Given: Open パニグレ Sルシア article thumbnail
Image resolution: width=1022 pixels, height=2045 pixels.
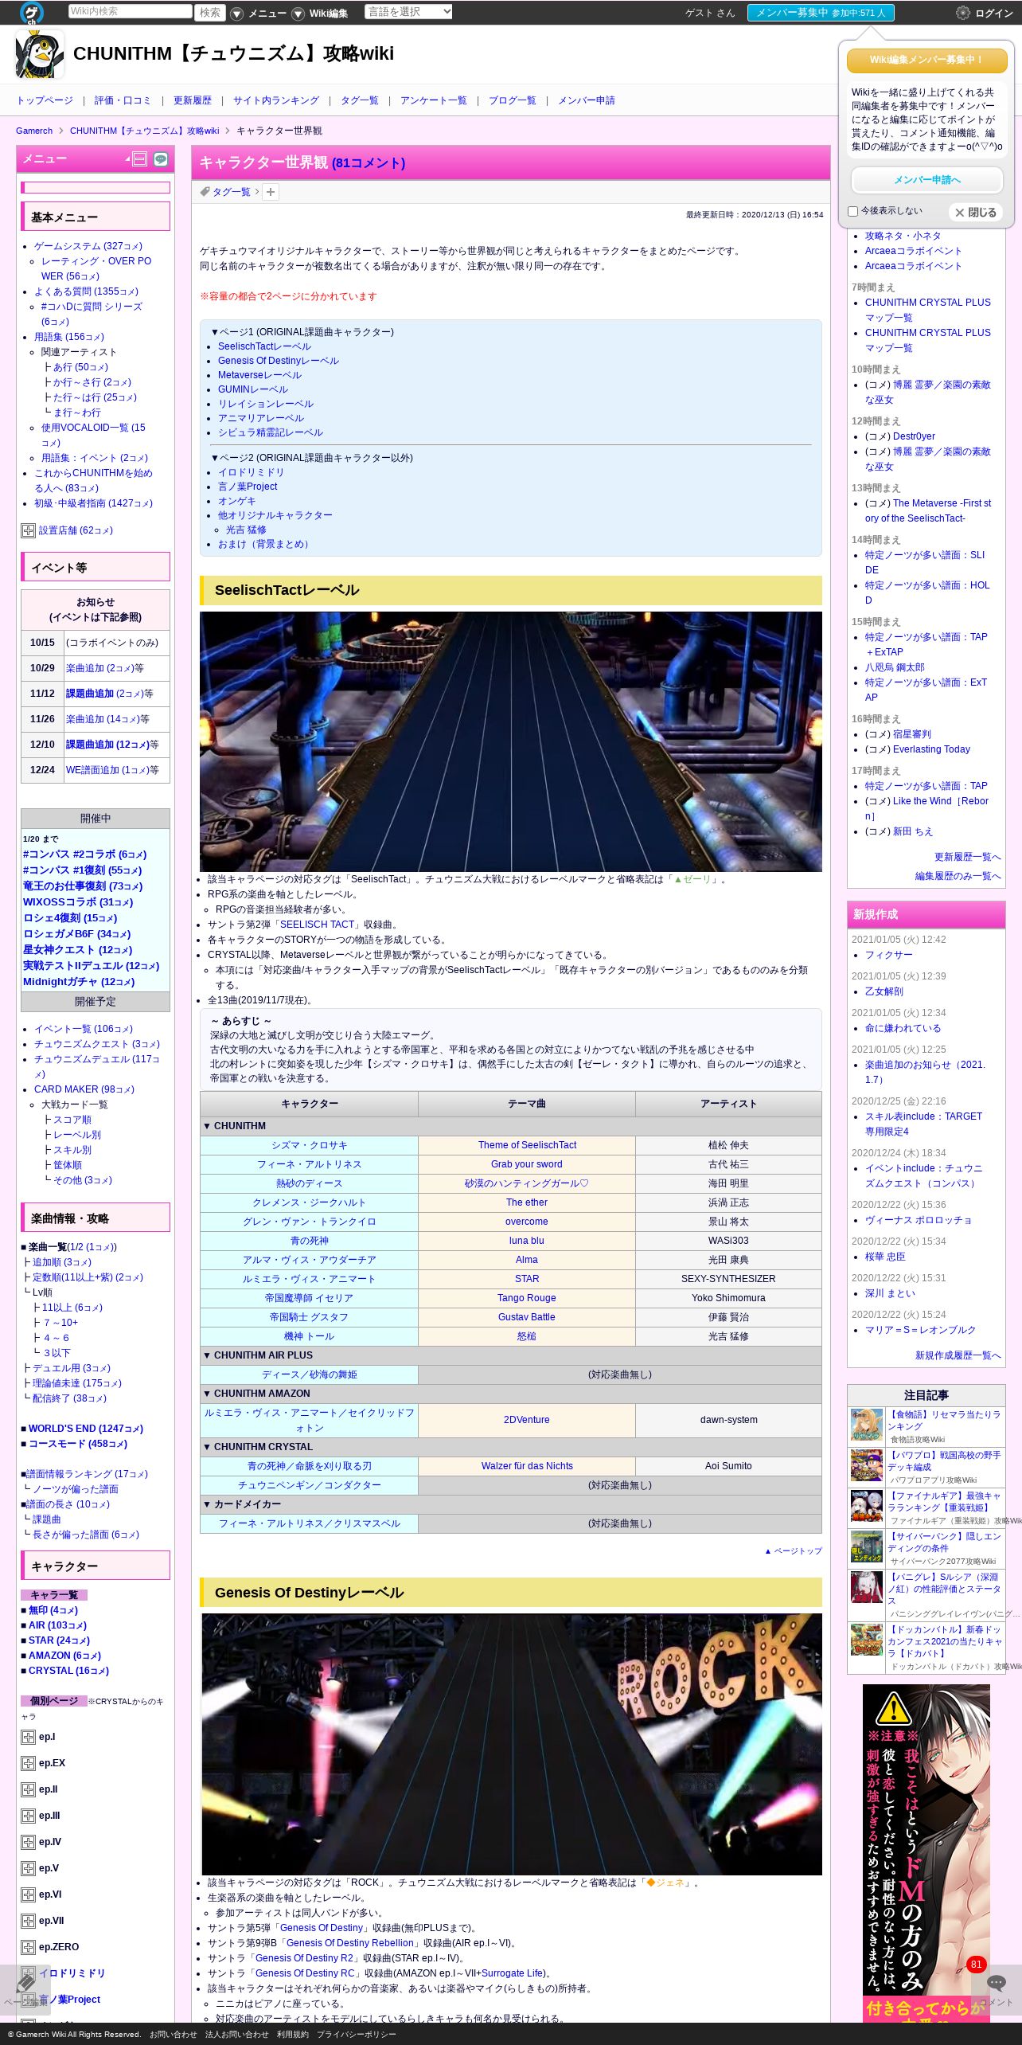Looking at the screenshot, I should click(867, 1588).
